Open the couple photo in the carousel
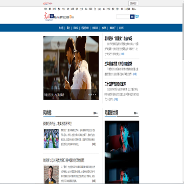 [x=71, y=68]
